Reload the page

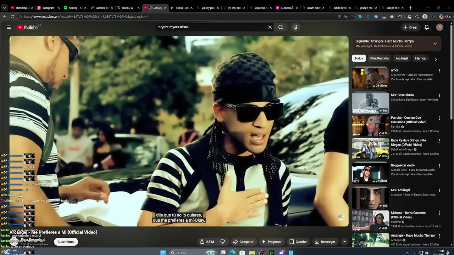[12, 17]
